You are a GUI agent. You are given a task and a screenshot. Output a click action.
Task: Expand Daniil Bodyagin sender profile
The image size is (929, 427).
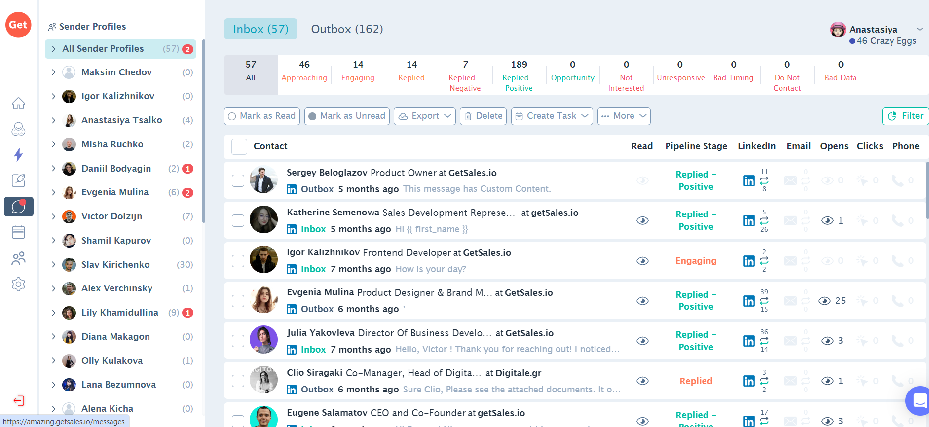(x=54, y=169)
